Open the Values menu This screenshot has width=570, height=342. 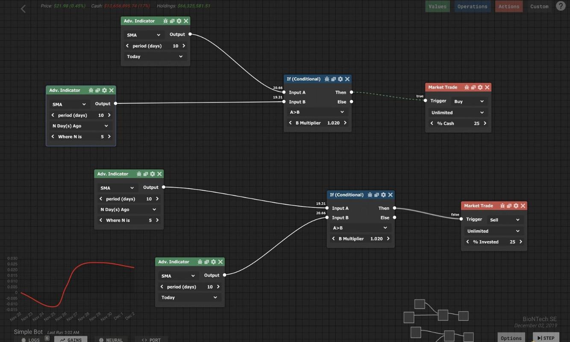437,6
